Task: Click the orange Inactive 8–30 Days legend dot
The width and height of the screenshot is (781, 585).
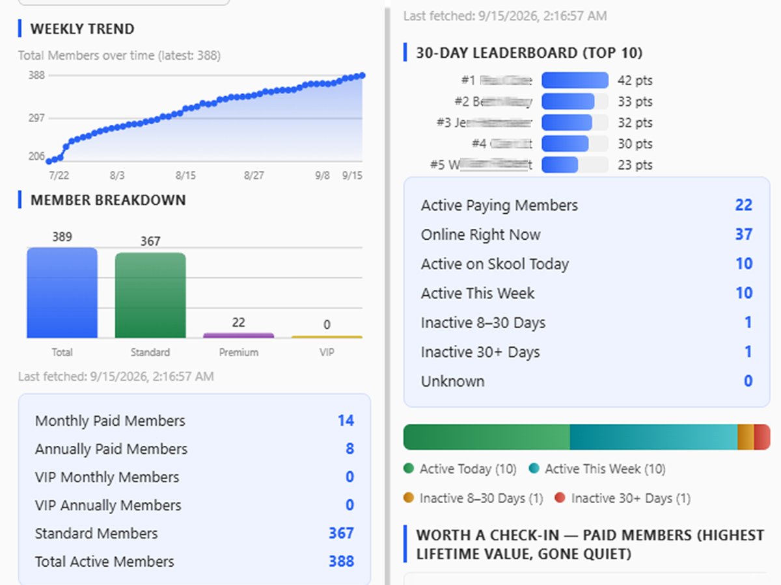Action: pos(409,498)
